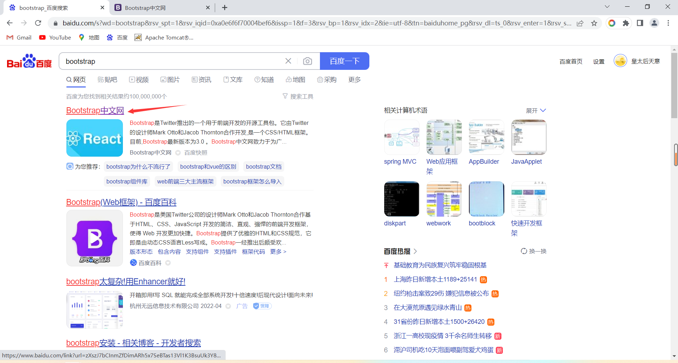Viewport: 678px width, 363px height.
Task: Open Bootstrap(Web框架) - 百度百科 result
Action: [121, 202]
